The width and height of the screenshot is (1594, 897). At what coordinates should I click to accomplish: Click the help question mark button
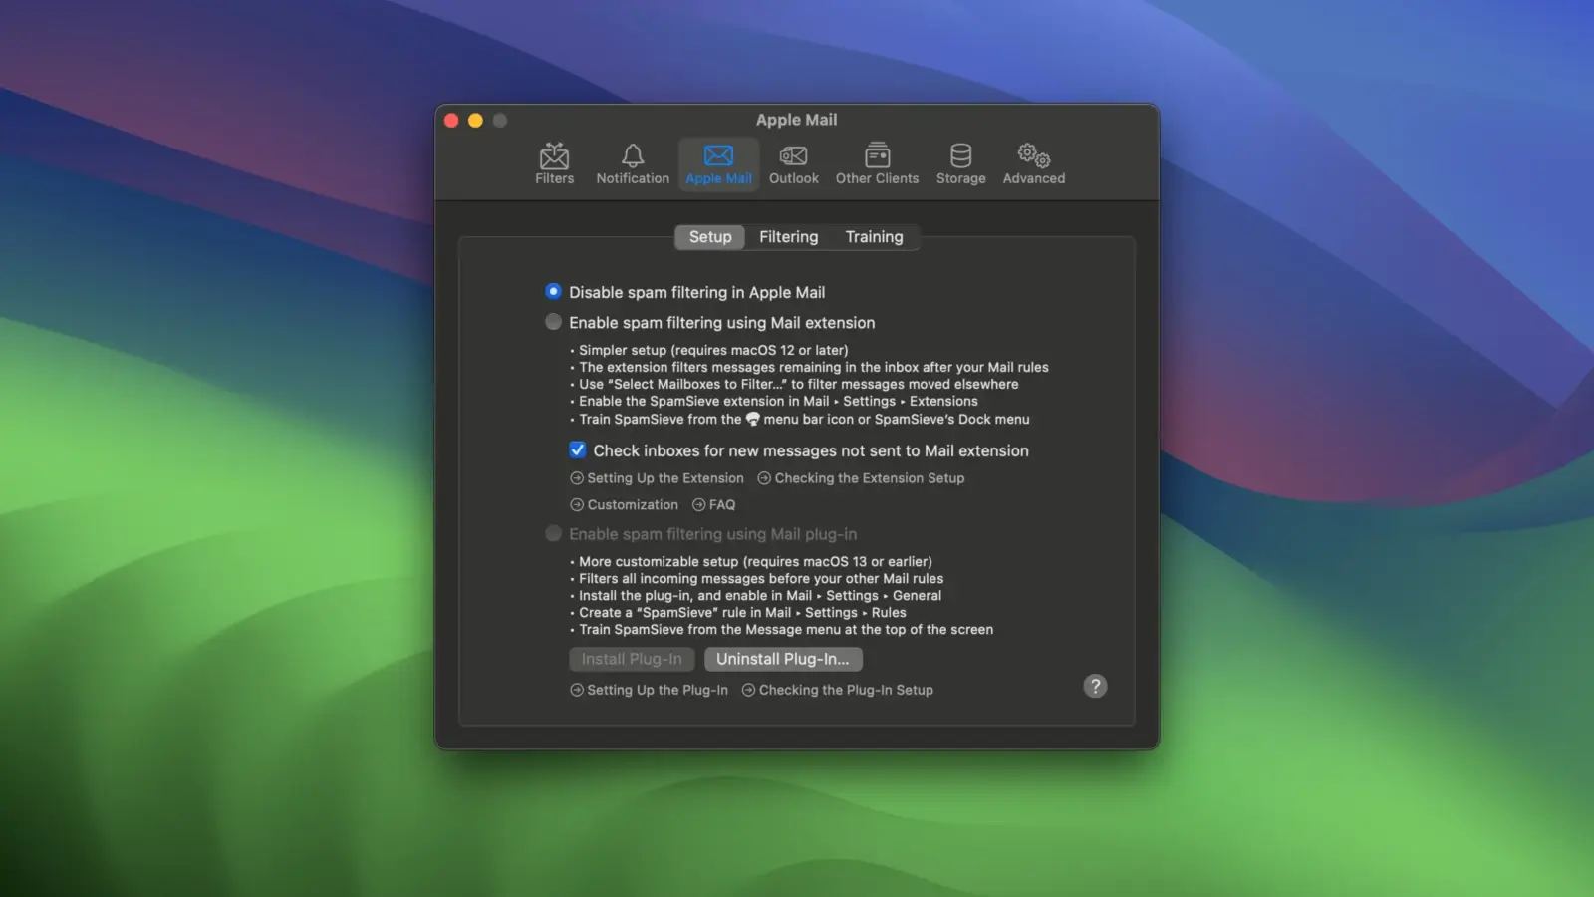point(1095,686)
